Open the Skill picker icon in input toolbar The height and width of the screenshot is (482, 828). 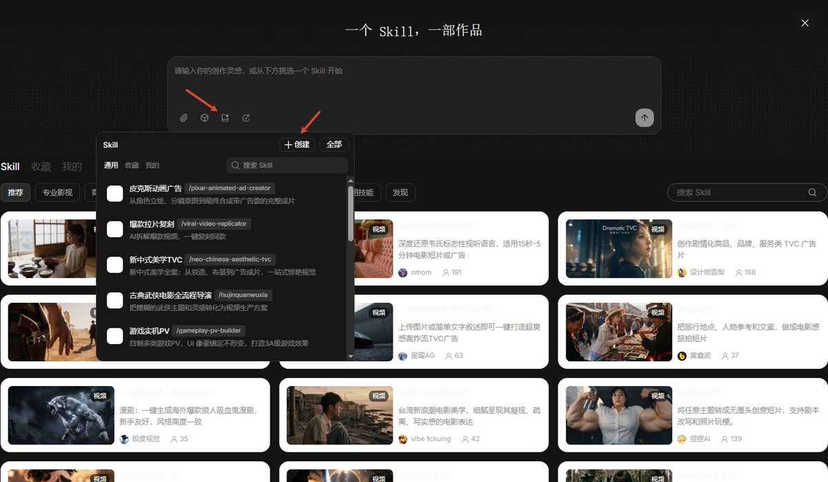point(225,118)
